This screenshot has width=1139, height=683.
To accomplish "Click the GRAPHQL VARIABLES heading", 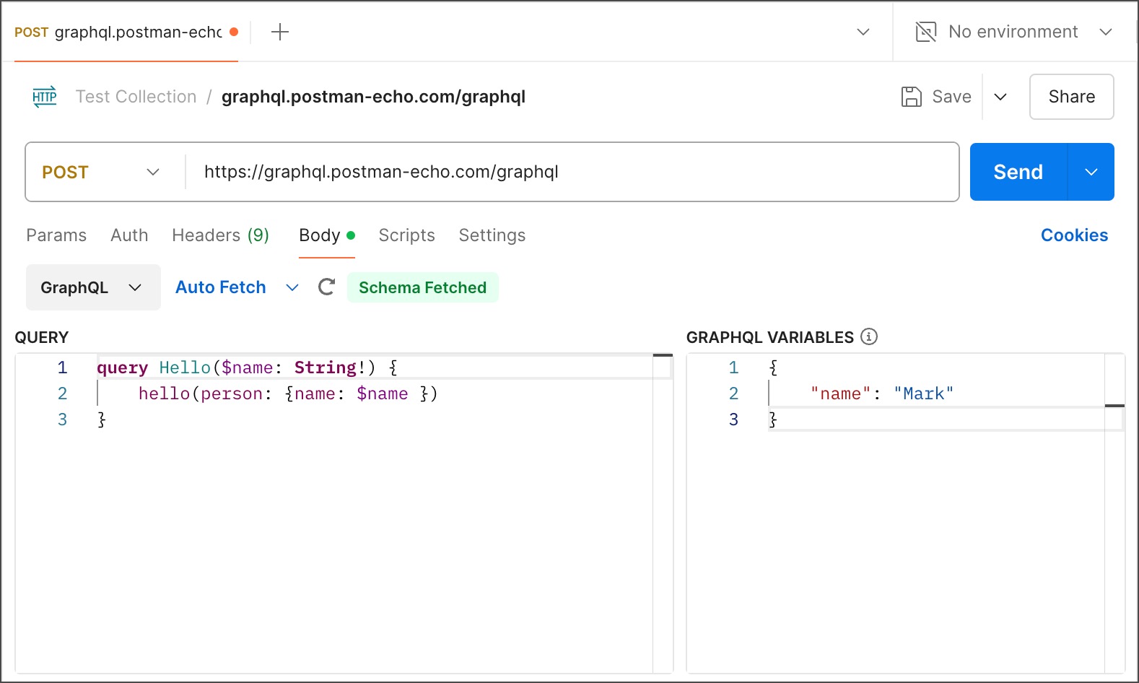I will (x=770, y=337).
